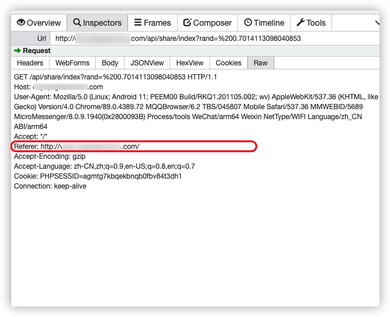Click the Cookie PHPSESSID line
This screenshot has width=390, height=317.
[x=98, y=176]
